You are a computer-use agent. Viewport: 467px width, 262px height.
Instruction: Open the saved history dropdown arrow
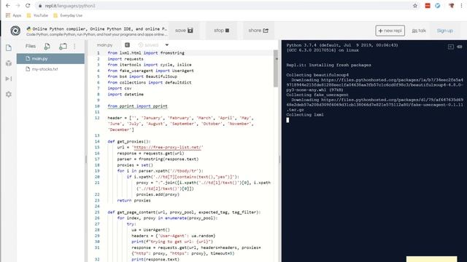pyautogui.click(x=167, y=45)
